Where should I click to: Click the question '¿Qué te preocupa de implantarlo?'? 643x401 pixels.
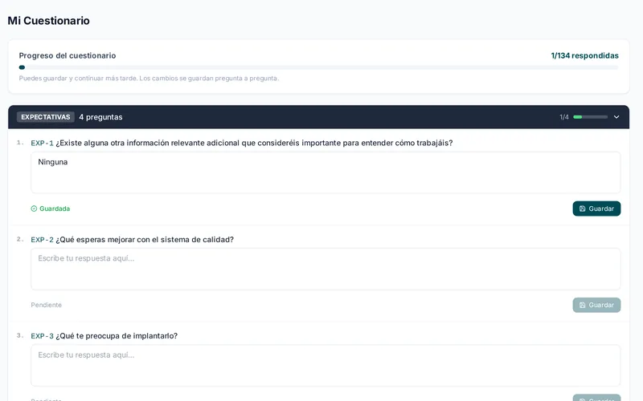[x=117, y=336]
